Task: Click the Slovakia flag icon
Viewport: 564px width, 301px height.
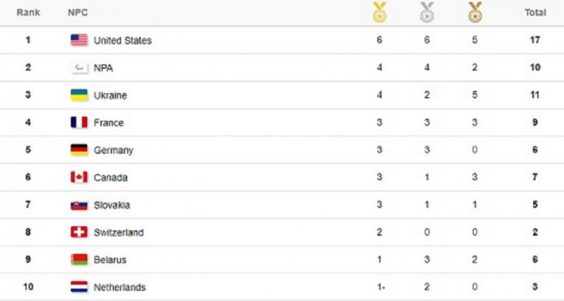Action: pyautogui.click(x=79, y=205)
